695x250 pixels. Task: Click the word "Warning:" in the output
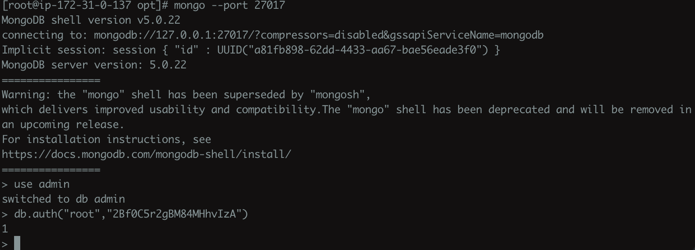click(x=26, y=95)
